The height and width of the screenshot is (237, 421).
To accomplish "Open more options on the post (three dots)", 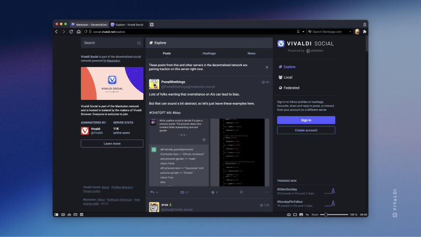I will (x=267, y=192).
